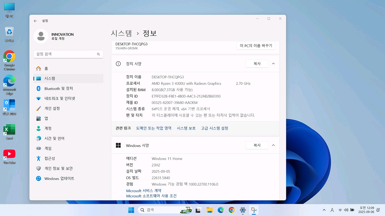
Task: Select Bluetooth 및 장치 in the sidebar
Action: point(68,88)
